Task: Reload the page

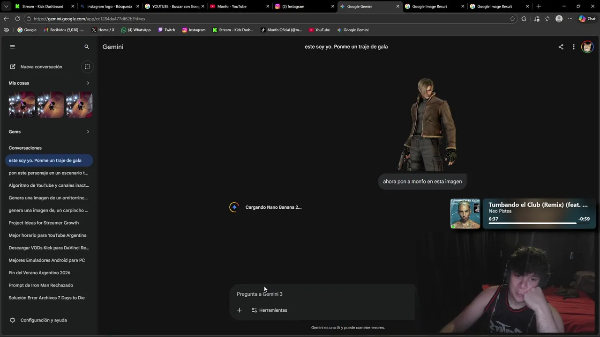Action: pyautogui.click(x=17, y=19)
